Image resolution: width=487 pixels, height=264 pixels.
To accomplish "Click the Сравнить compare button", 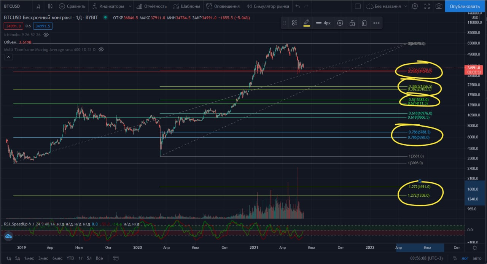I will click(72, 6).
